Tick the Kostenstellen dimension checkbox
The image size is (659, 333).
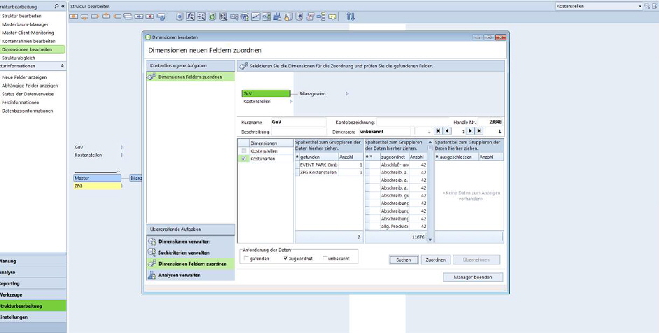[x=244, y=150]
